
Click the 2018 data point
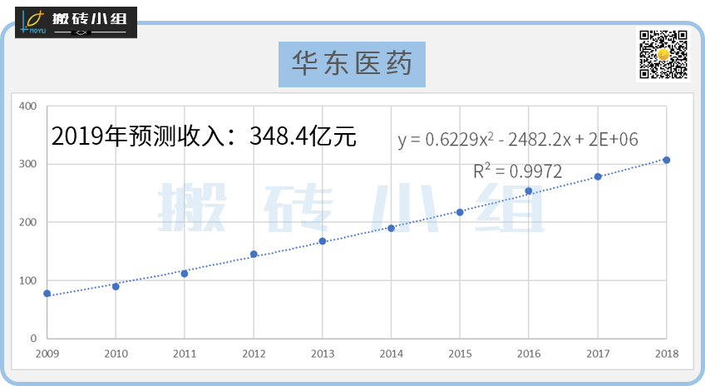(667, 161)
